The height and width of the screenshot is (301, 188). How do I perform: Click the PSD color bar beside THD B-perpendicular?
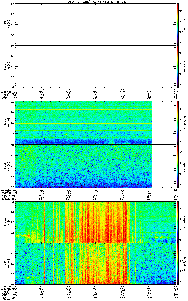[178, 123]
